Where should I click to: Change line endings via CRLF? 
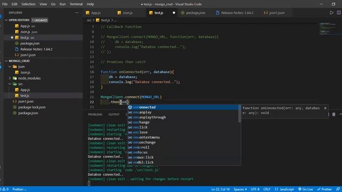click(267, 189)
